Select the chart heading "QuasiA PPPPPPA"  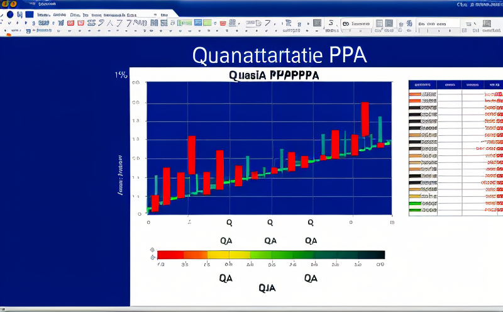point(274,75)
